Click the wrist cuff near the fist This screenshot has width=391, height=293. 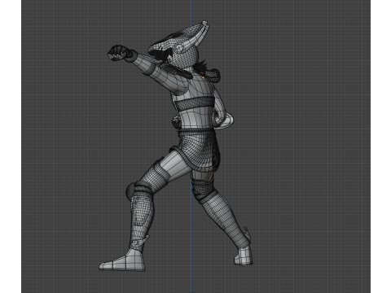[132, 56]
